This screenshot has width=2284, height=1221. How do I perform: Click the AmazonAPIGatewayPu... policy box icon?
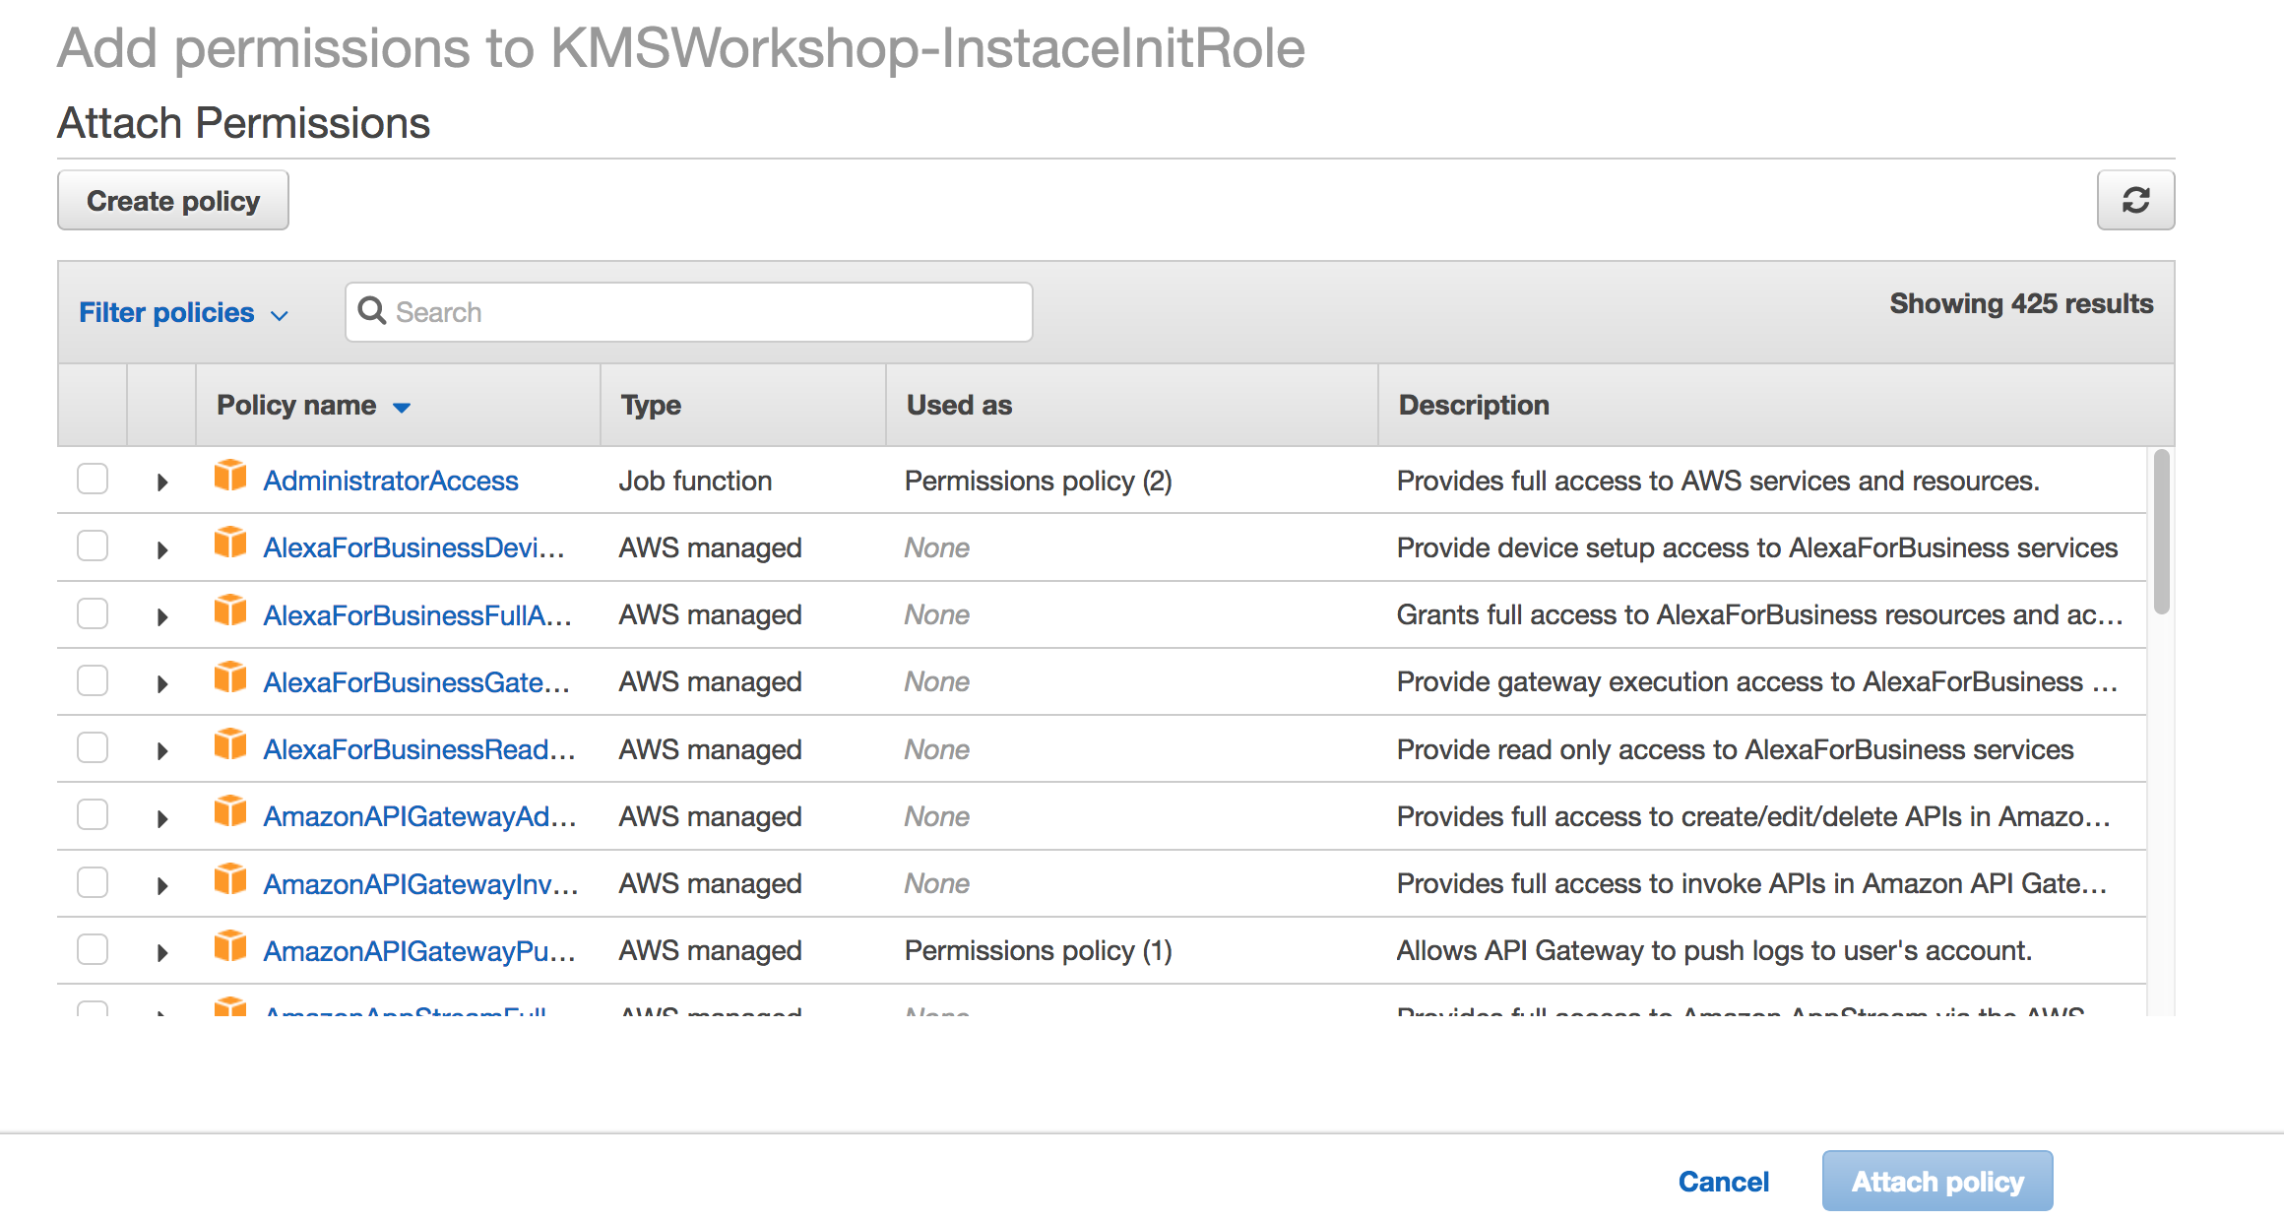coord(230,946)
